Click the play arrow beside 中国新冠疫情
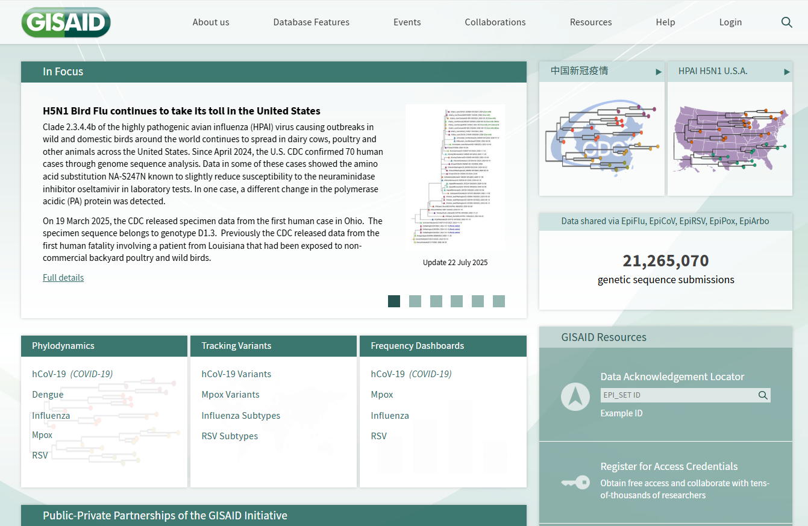The height and width of the screenshot is (526, 808). pos(659,72)
